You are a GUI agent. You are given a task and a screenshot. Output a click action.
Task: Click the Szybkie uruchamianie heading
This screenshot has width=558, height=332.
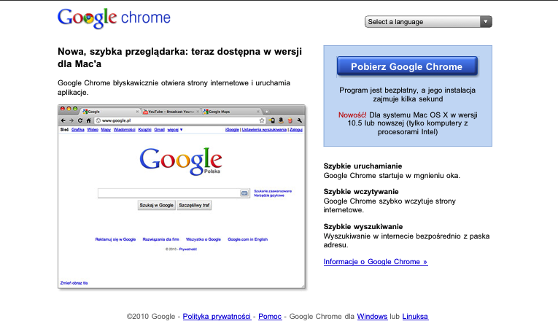point(363,166)
